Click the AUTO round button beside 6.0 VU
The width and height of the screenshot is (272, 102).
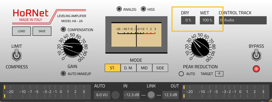pyautogui.click(x=115, y=95)
